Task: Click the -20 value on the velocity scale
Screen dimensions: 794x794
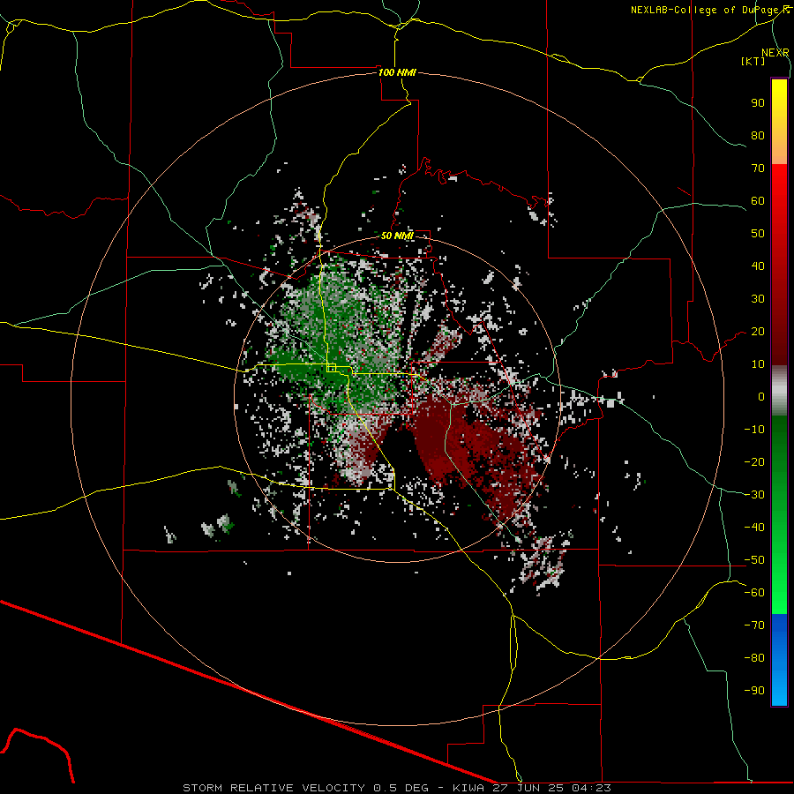Action: pyautogui.click(x=754, y=461)
